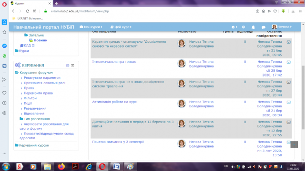Click envelope icon for 'Дистанційне навчання' row
The image size is (305, 171).
(x=289, y=122)
